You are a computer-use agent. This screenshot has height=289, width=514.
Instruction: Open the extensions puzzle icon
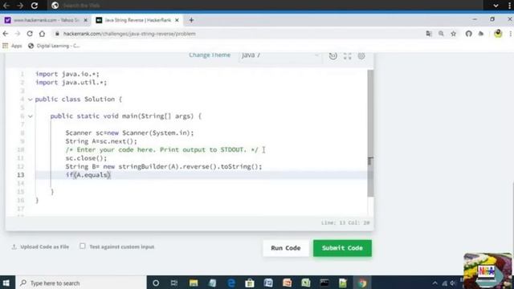pyautogui.click(x=481, y=34)
